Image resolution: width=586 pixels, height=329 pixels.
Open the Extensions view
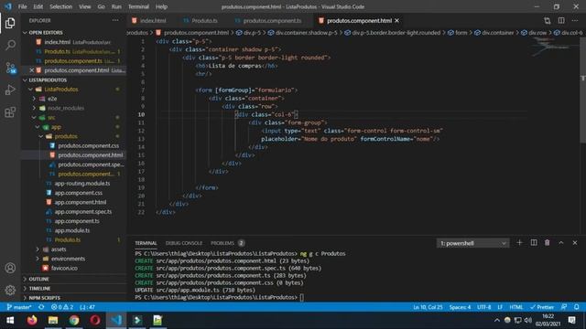pos(10,111)
